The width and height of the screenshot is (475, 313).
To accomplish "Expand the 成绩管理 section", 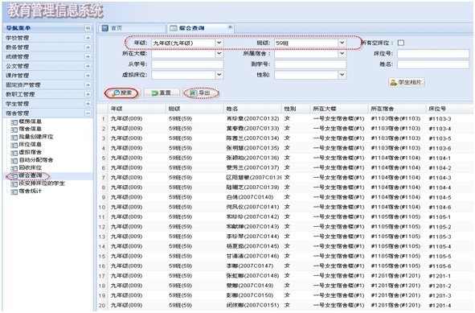I will pos(88,56).
